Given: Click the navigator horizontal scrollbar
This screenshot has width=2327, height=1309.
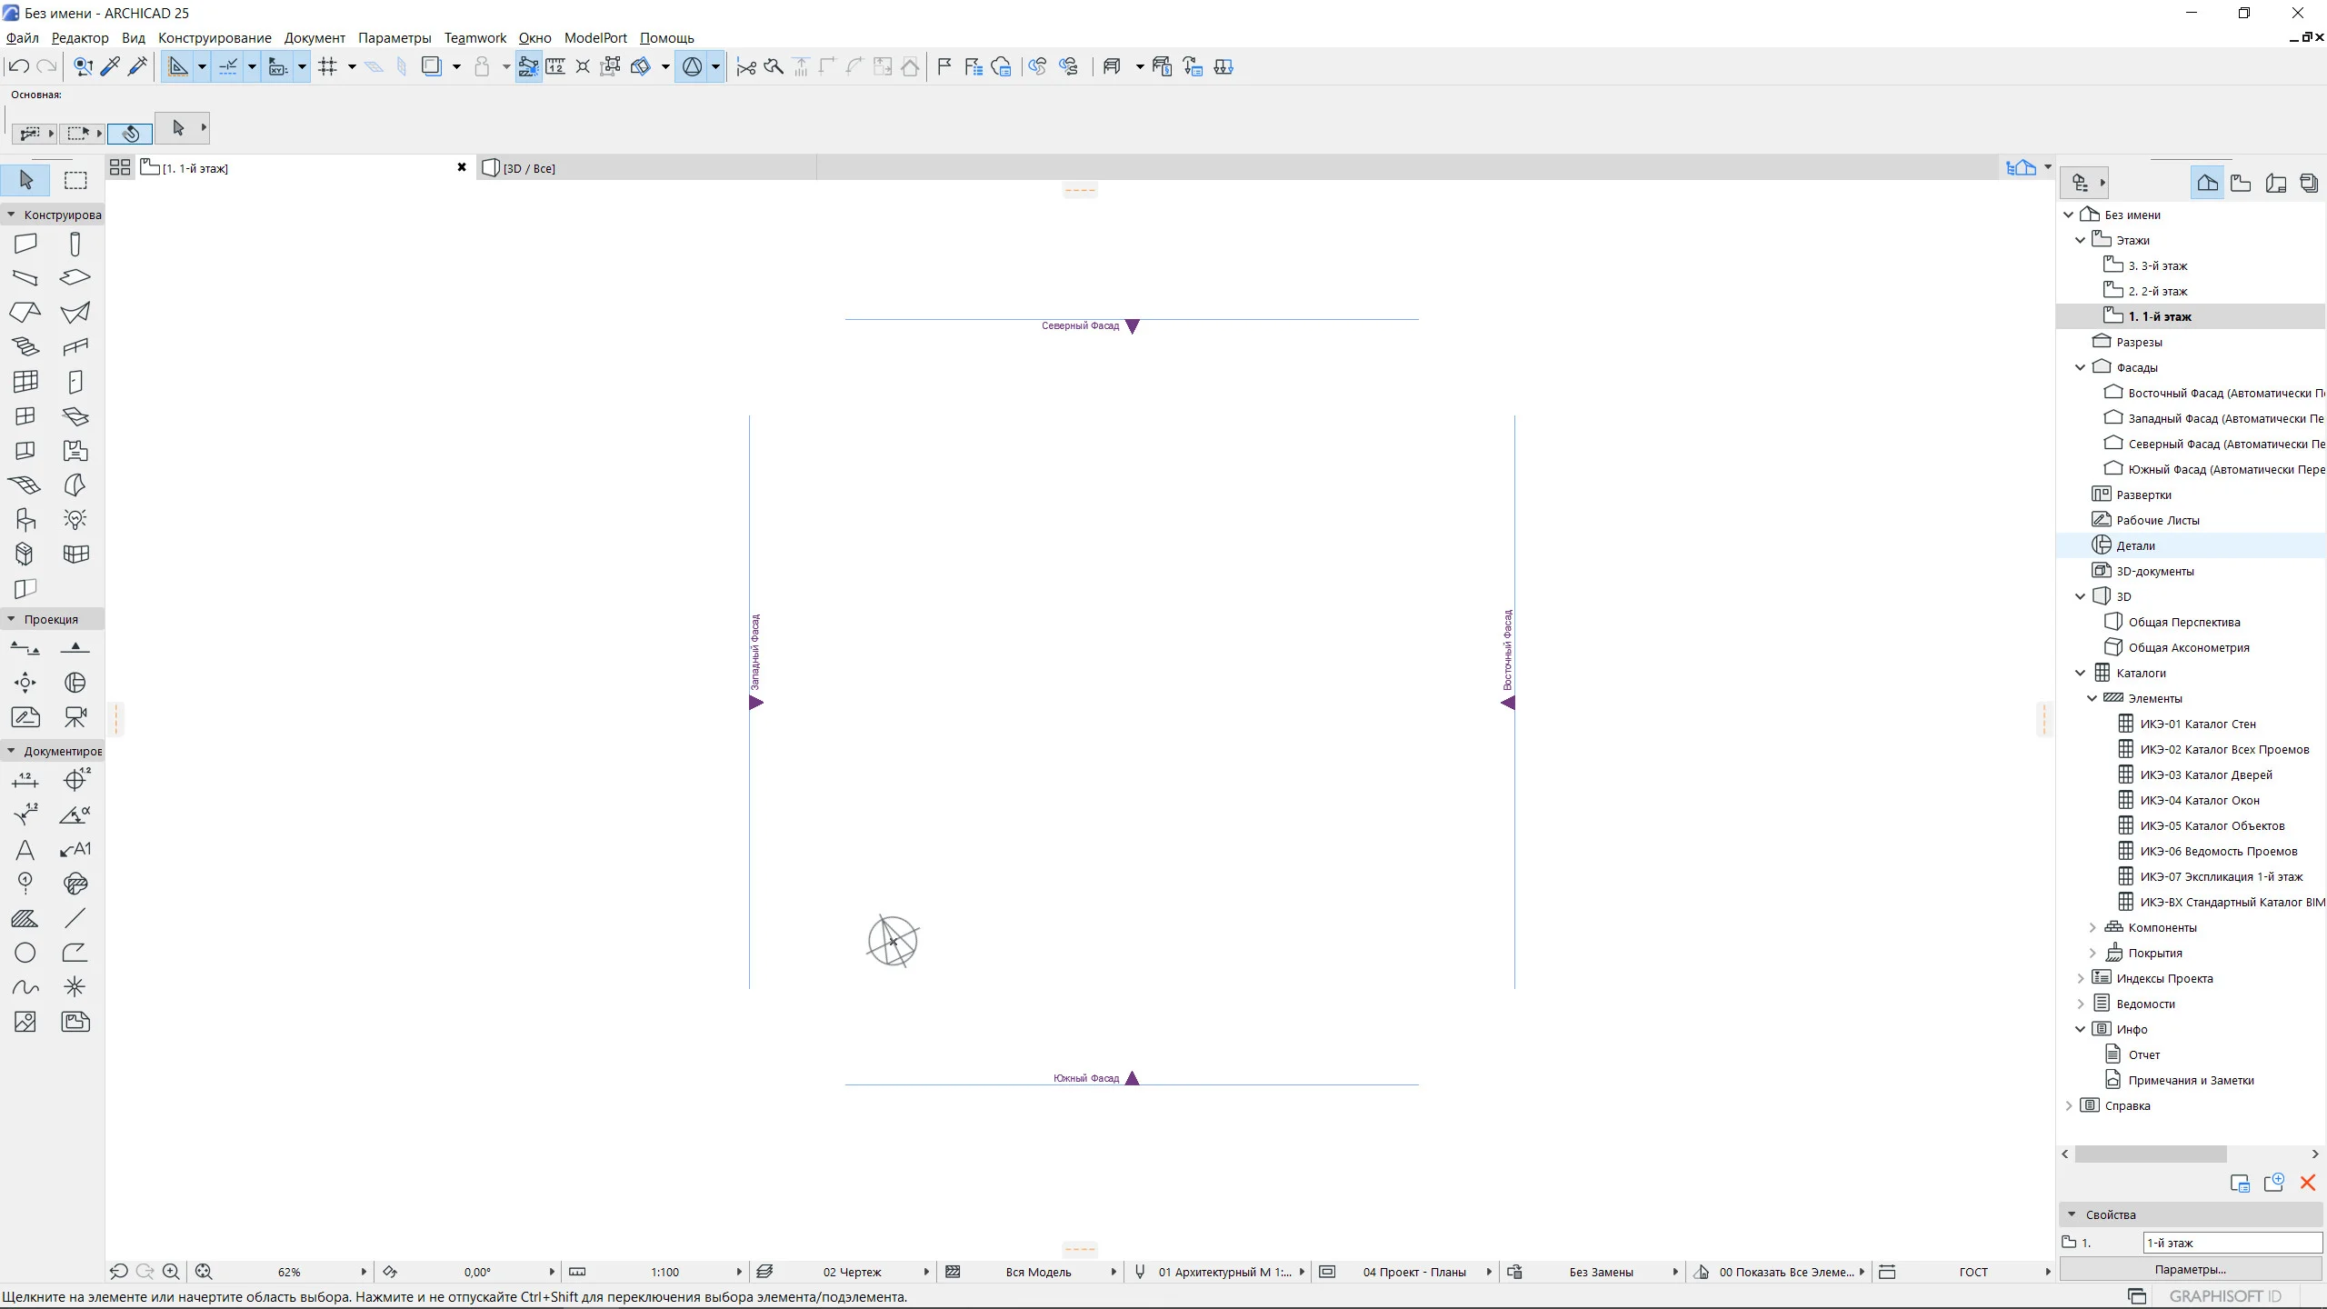Looking at the screenshot, I should (2150, 1154).
